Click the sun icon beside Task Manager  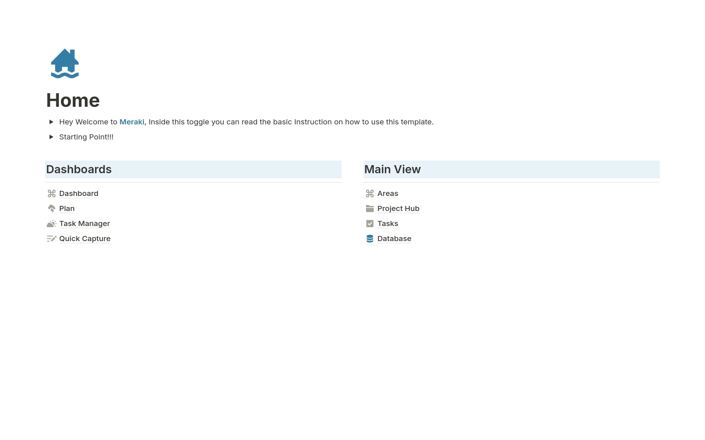(52, 223)
